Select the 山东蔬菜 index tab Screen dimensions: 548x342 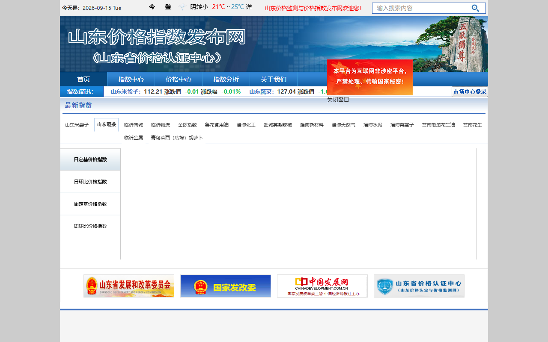[x=107, y=125]
